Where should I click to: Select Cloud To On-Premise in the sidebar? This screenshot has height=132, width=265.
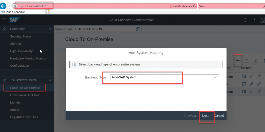coord(25,88)
